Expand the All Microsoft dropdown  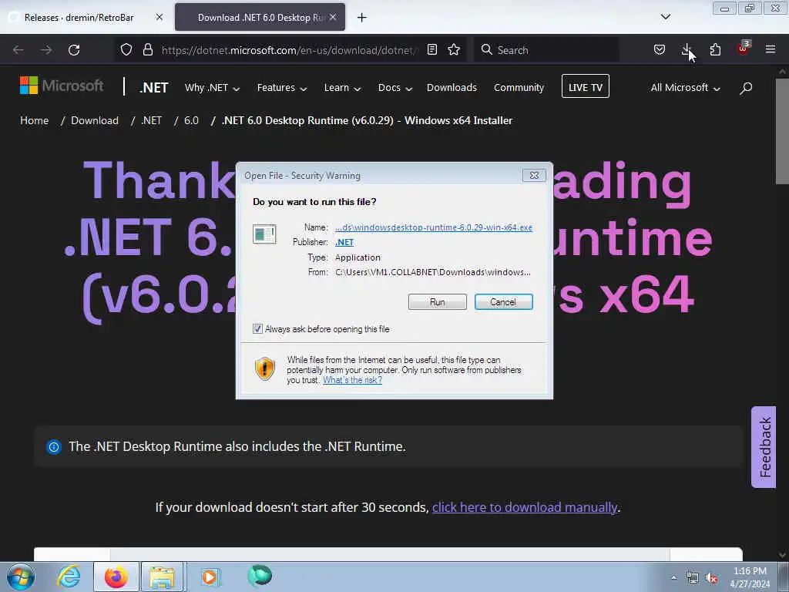tap(685, 88)
